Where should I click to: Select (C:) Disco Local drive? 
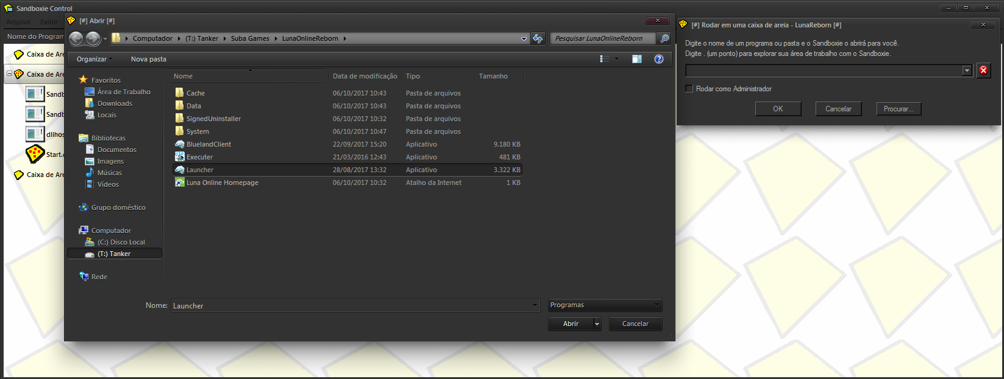point(121,242)
